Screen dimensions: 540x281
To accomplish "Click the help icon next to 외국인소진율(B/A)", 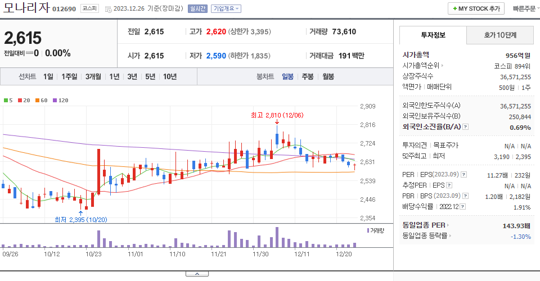I will click(x=465, y=127).
